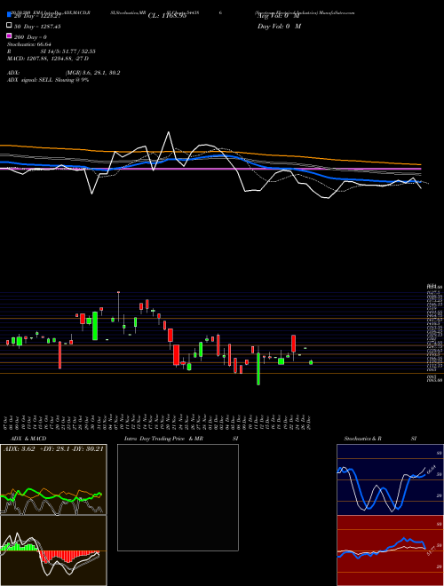Open the ADX indicator chart panel
The image size is (444, 586).
point(53,479)
